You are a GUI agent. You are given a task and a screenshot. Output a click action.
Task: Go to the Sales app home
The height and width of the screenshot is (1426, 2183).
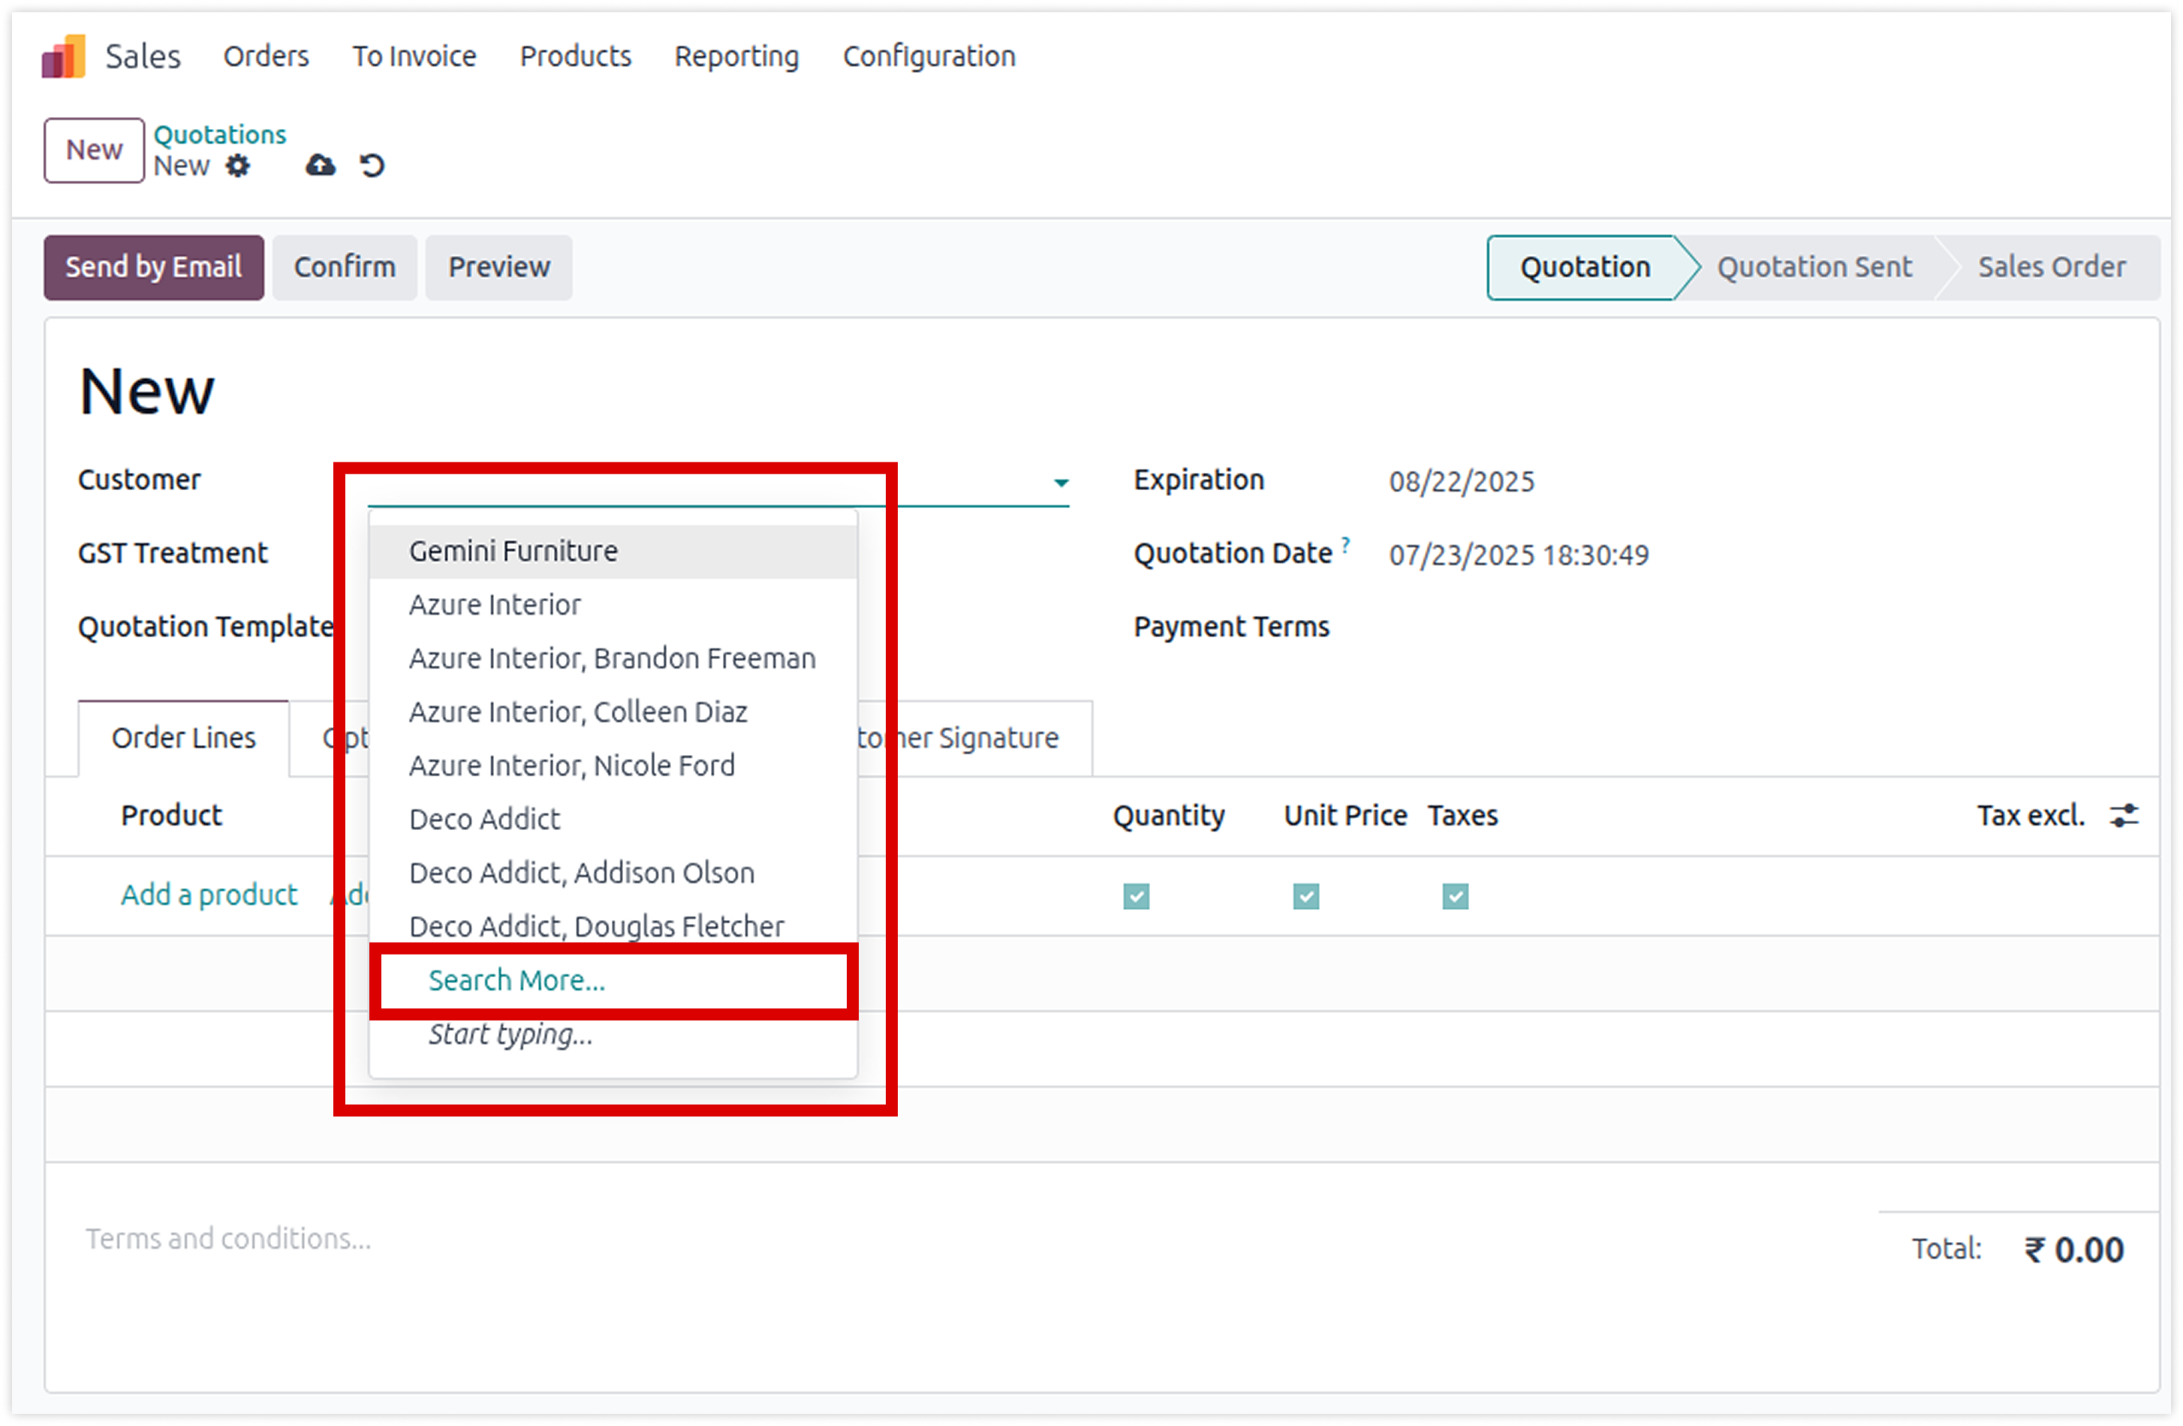tap(143, 57)
